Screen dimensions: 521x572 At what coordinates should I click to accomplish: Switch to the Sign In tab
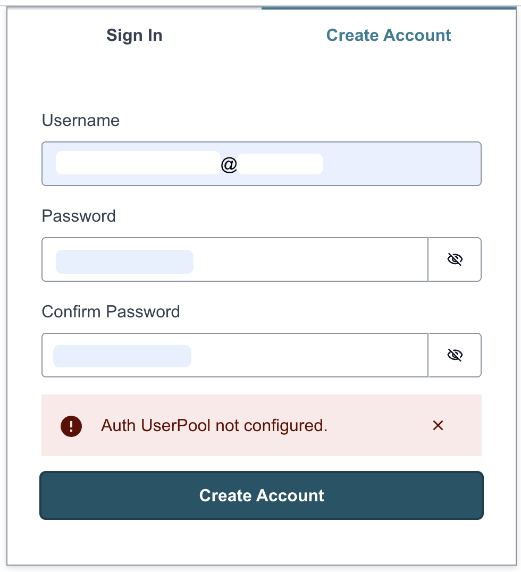[x=134, y=36]
